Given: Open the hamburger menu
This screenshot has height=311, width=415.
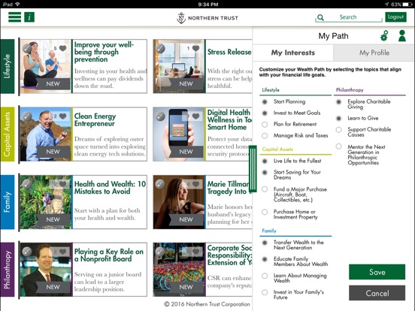Looking at the screenshot, I should 14,17.
